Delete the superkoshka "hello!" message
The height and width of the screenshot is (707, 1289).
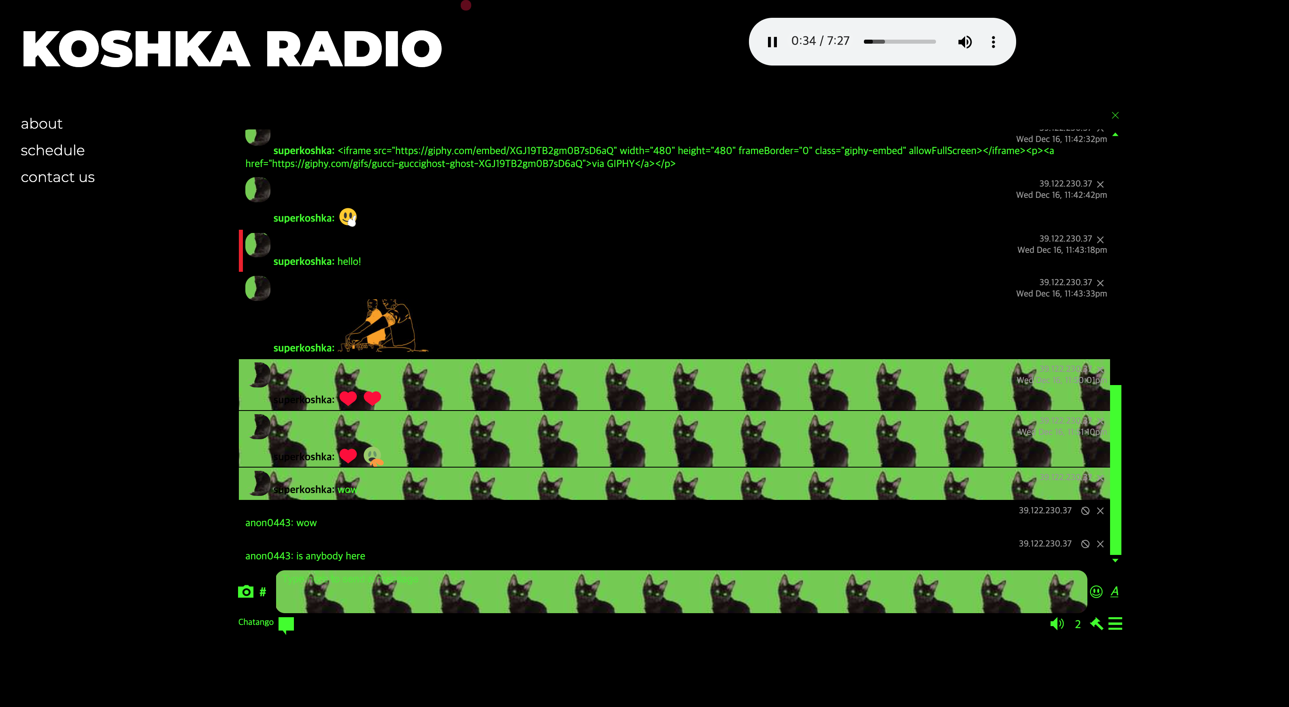1100,239
